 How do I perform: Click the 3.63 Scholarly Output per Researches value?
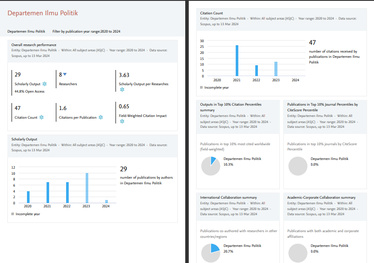tap(124, 75)
